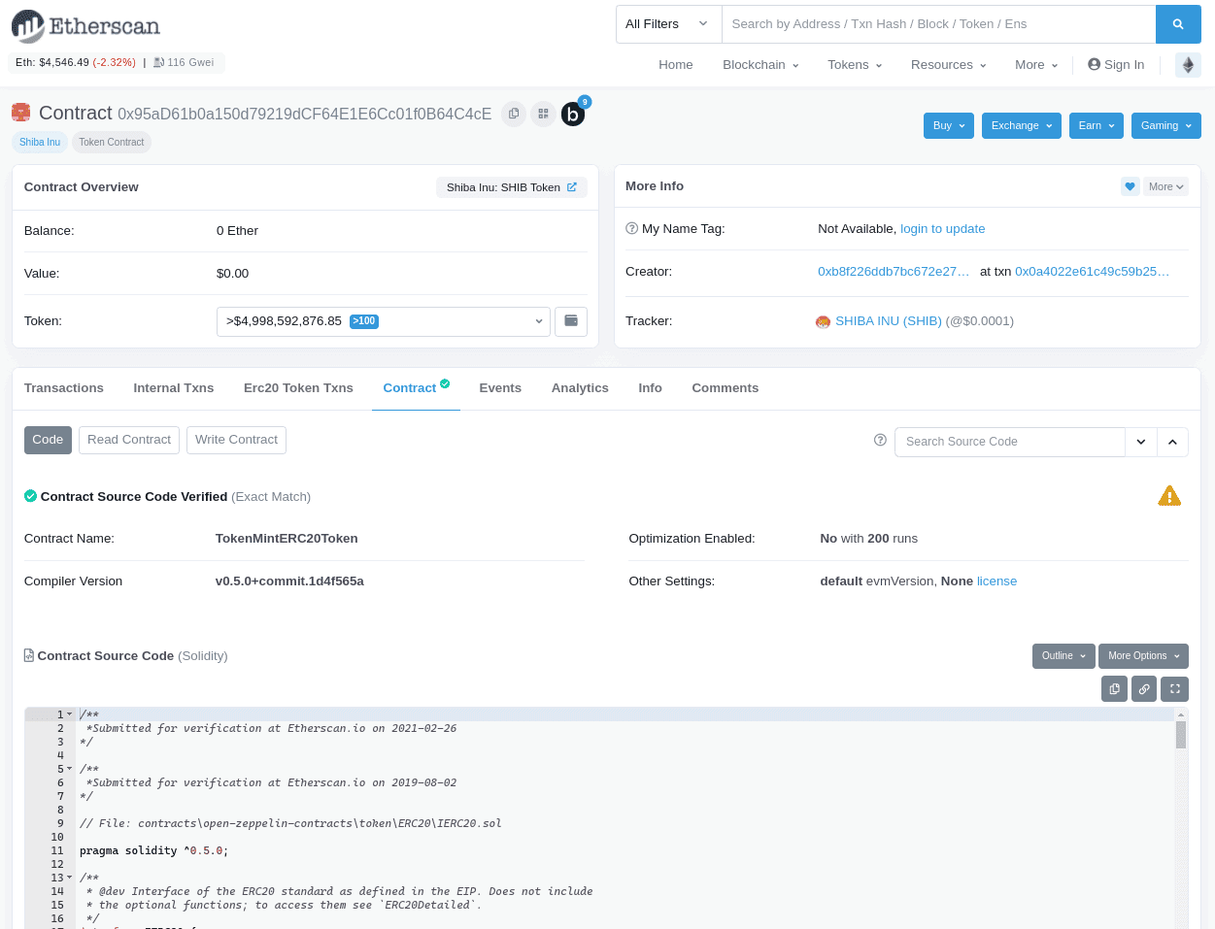Copy source code to clipboard
This screenshot has height=929, width=1215.
[x=1114, y=689]
